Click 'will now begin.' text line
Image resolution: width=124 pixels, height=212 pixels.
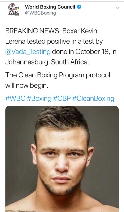27,86
